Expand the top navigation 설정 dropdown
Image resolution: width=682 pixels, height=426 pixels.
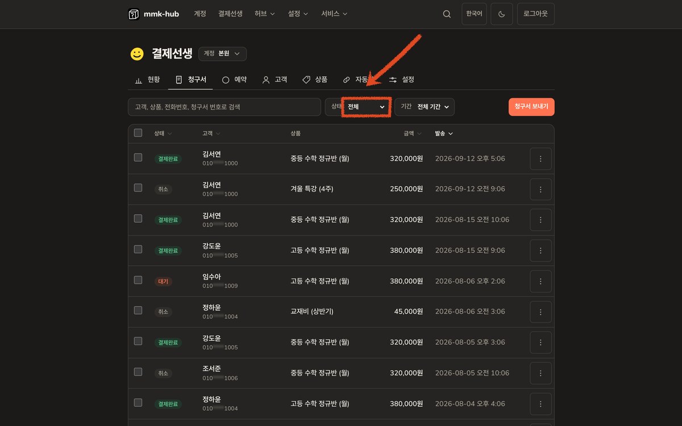pos(298,14)
